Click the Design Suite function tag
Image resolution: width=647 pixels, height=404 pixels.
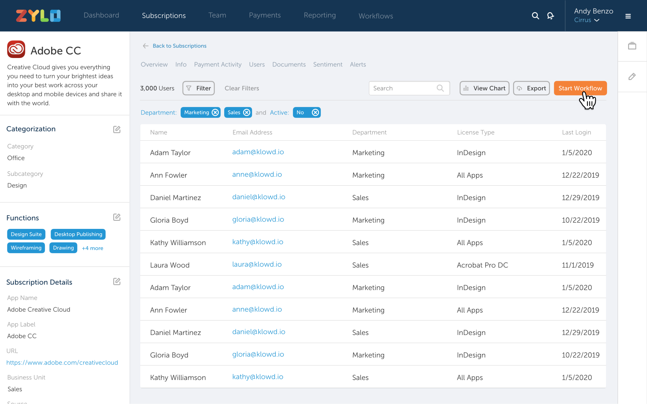[x=26, y=234]
